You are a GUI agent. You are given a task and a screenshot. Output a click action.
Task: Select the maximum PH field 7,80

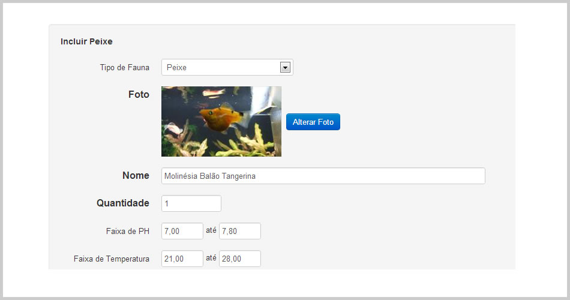pos(240,231)
